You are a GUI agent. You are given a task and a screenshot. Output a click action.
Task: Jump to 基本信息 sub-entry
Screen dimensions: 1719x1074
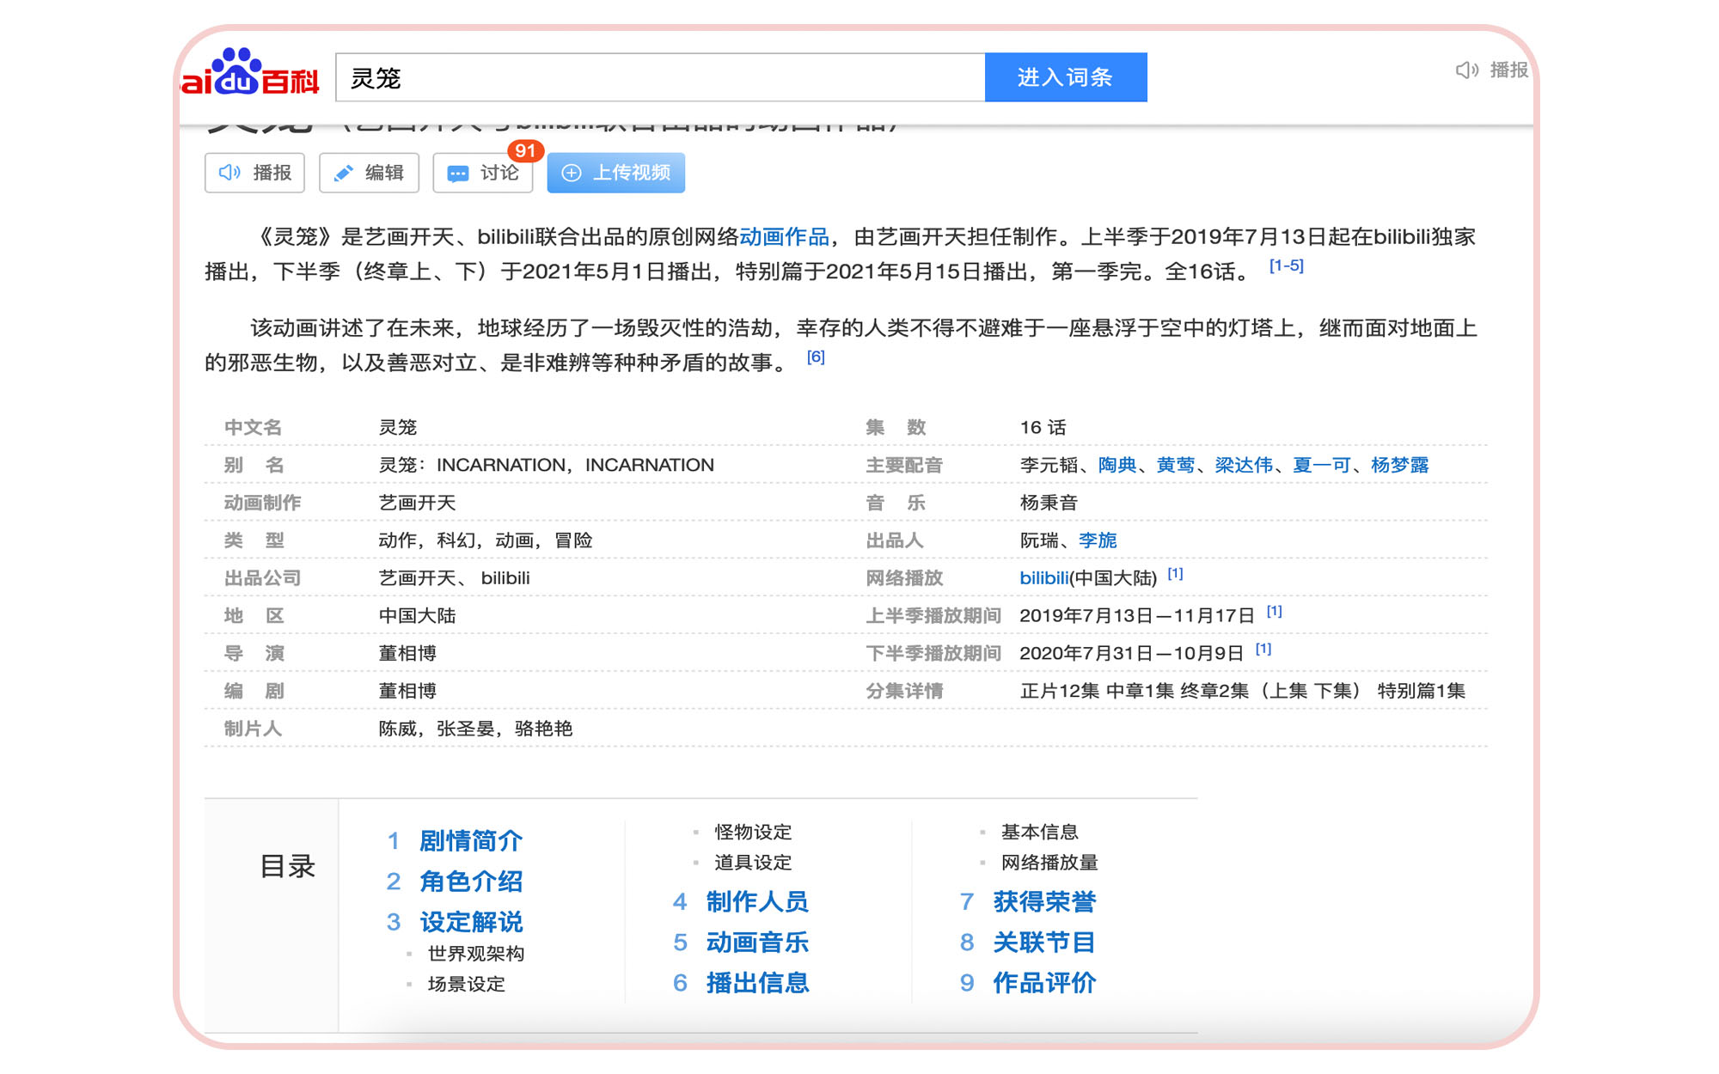point(1039,832)
